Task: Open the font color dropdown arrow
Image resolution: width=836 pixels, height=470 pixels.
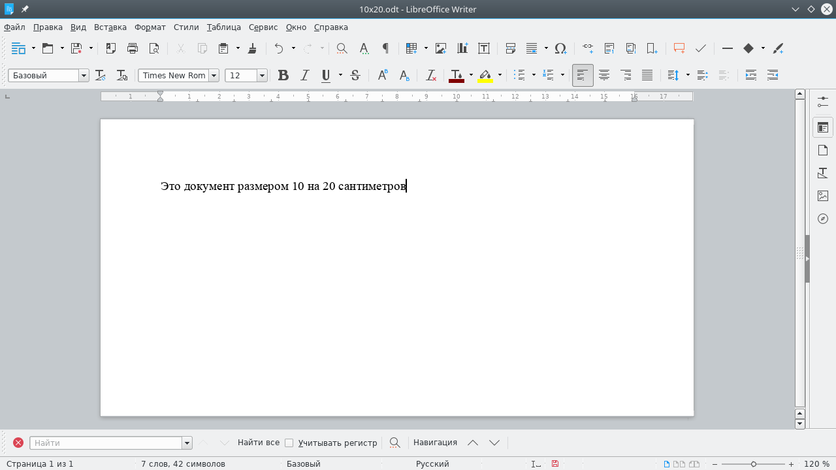Action: pyautogui.click(x=471, y=76)
